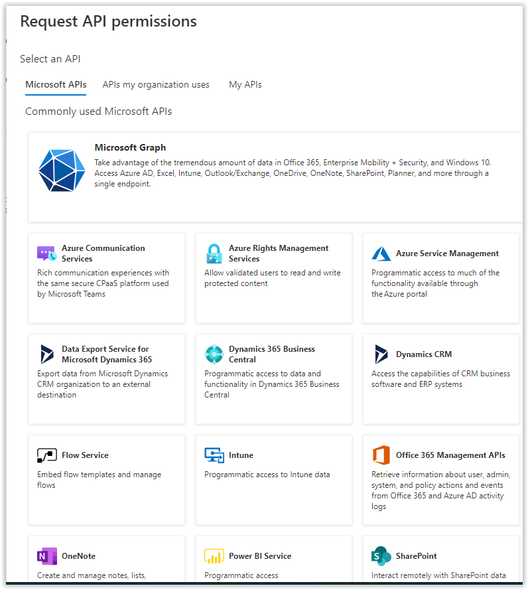Select Data Export Service for Microsoft Dynamics 365 title
The width and height of the screenshot is (528, 590).
tap(107, 354)
